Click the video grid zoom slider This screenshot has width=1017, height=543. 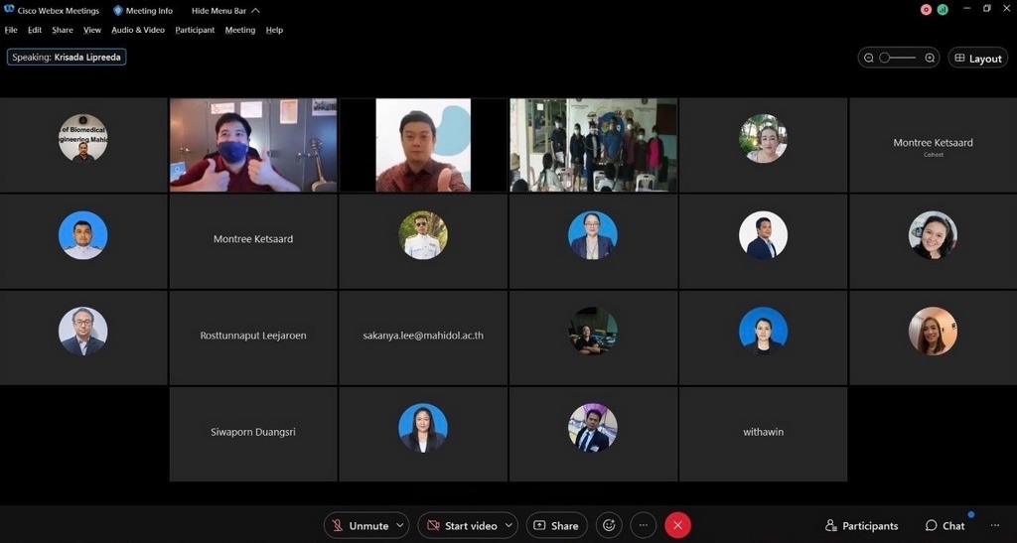pos(898,58)
